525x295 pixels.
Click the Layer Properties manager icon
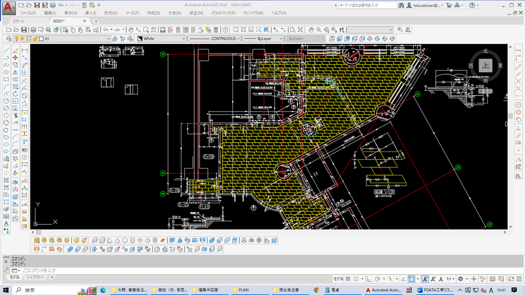pos(8,39)
